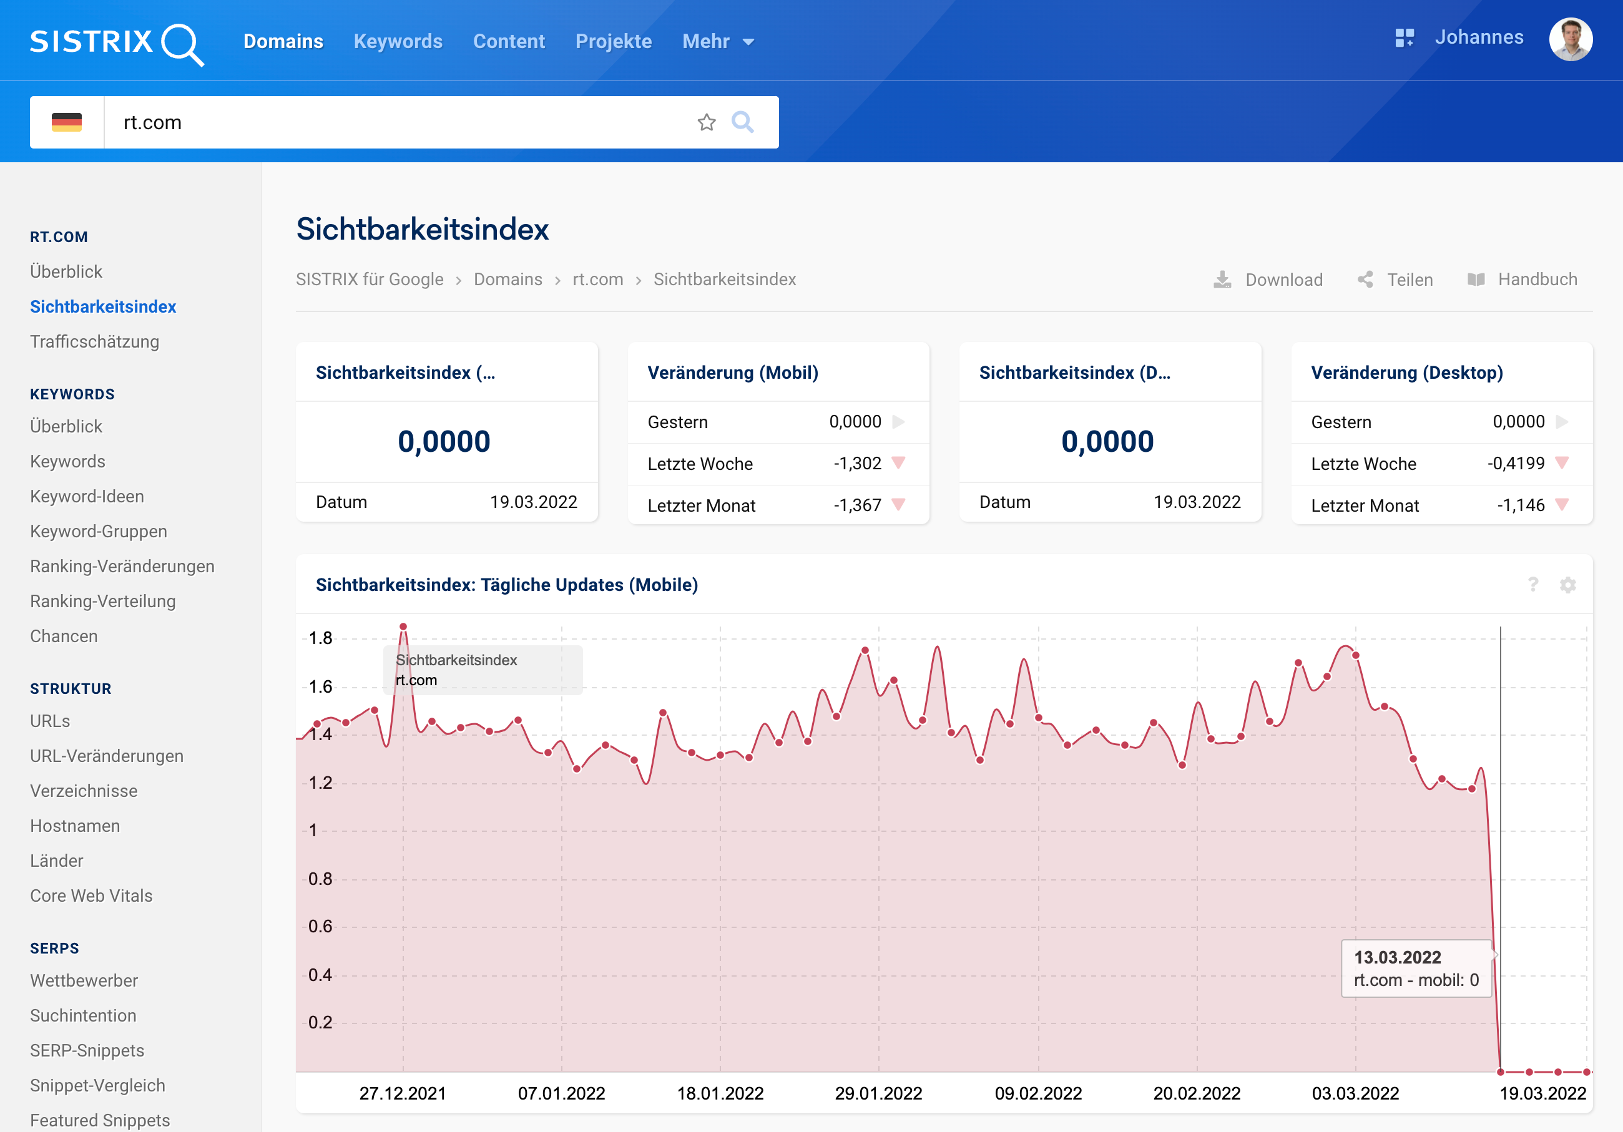The width and height of the screenshot is (1623, 1132).
Task: Click the Domains breadcrumb link
Action: 507,280
